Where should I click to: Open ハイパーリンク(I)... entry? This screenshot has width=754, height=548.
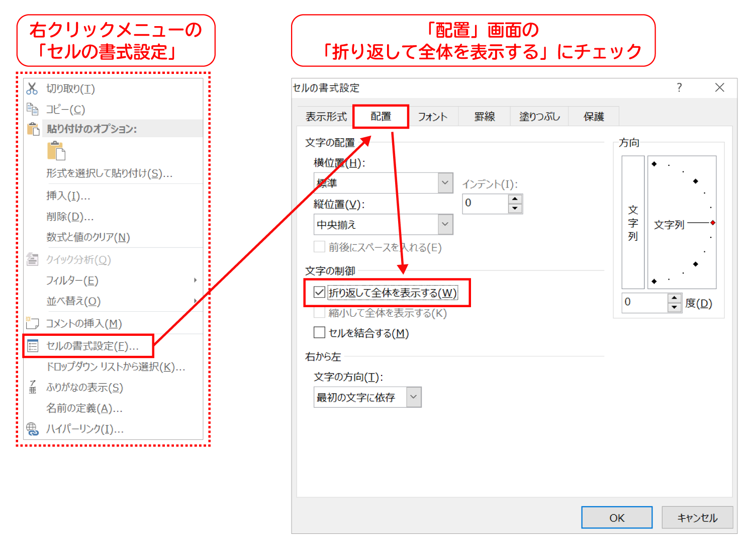coord(85,429)
